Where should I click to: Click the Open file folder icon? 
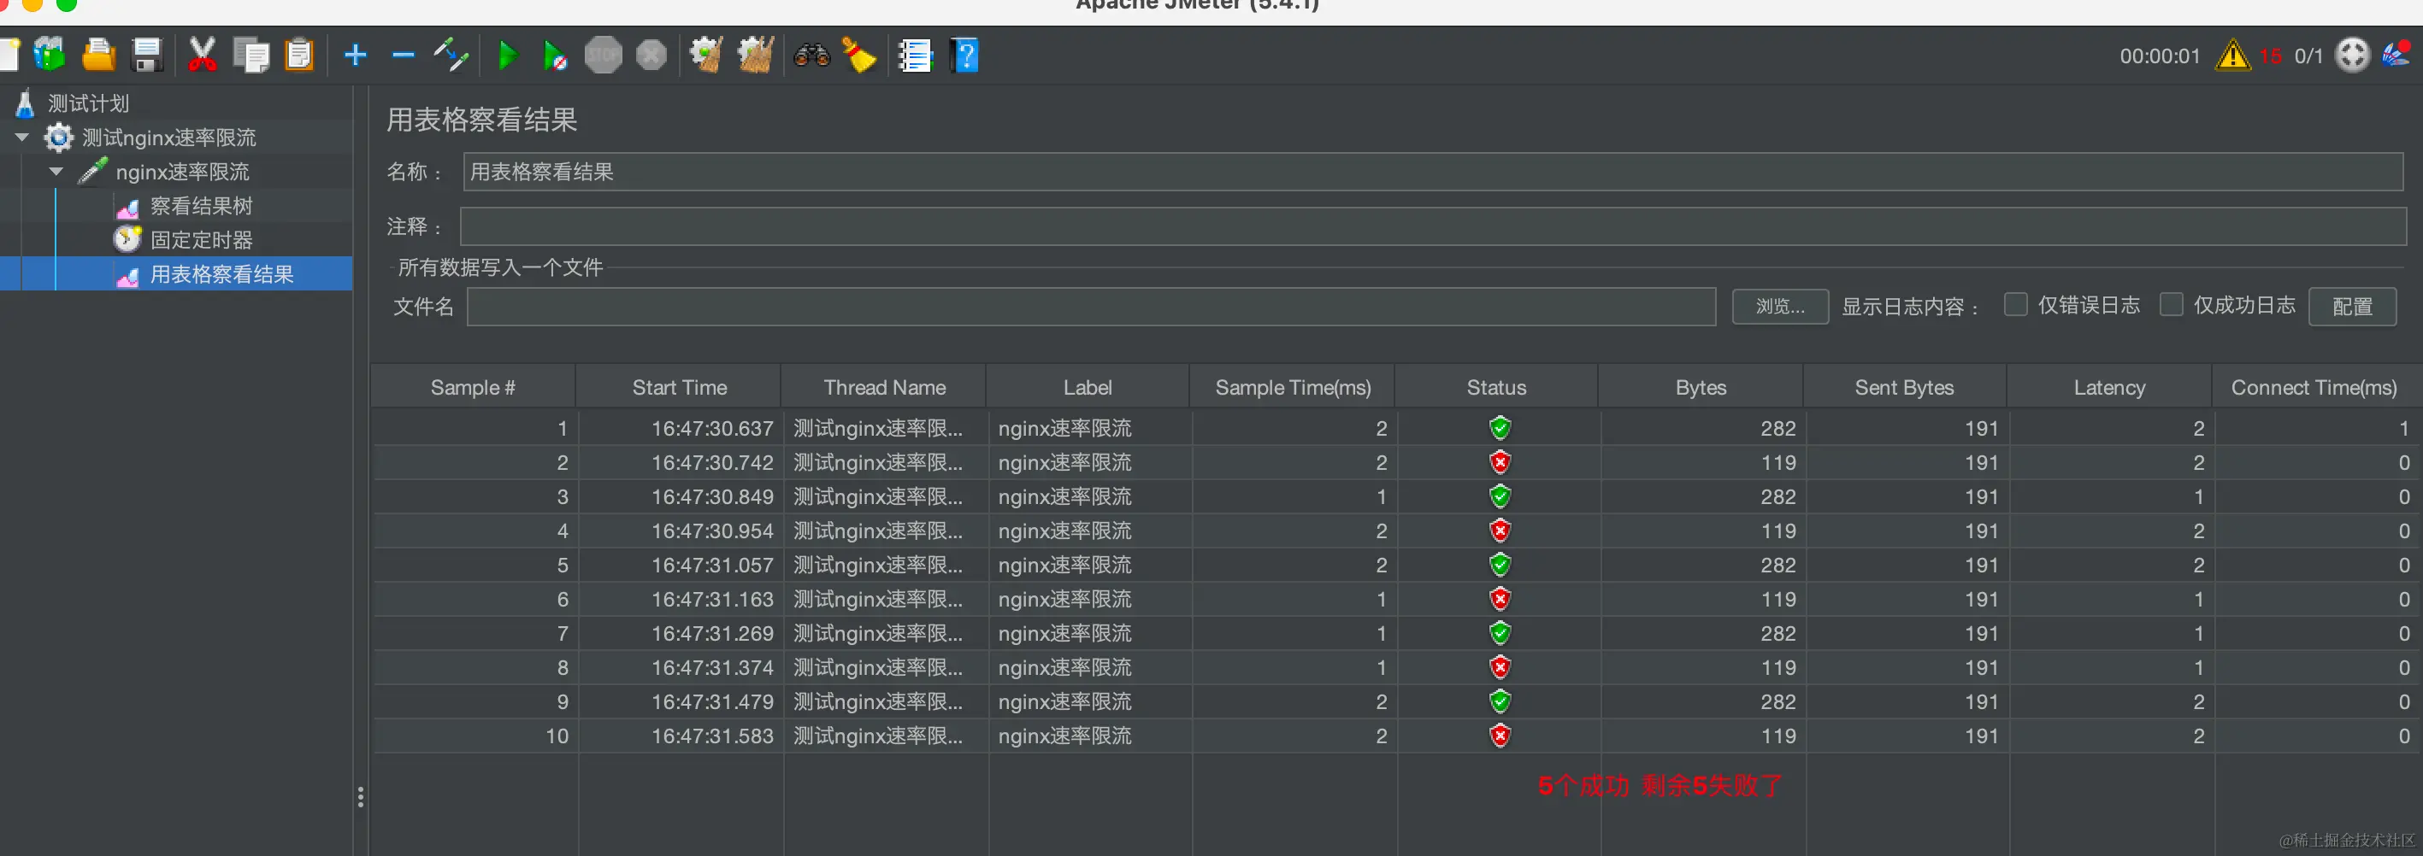click(97, 56)
